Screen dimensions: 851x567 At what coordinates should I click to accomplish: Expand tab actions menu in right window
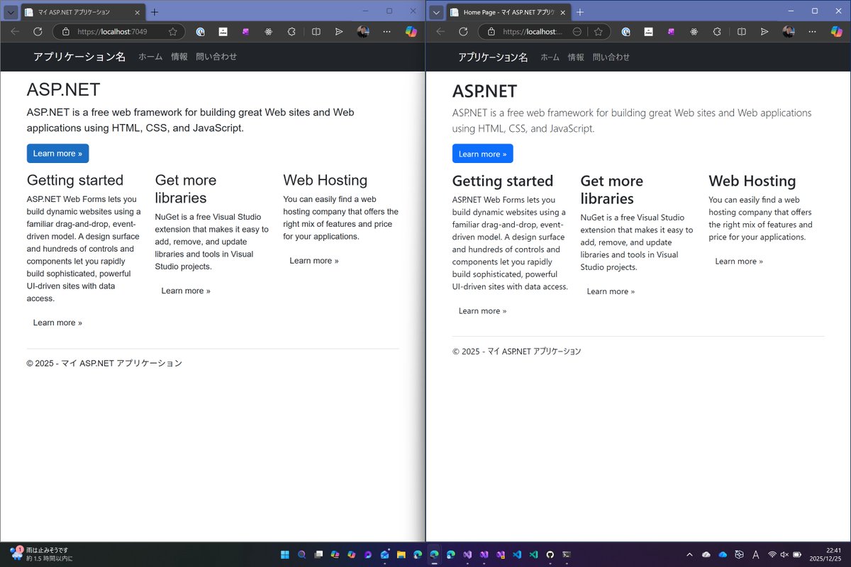436,12
